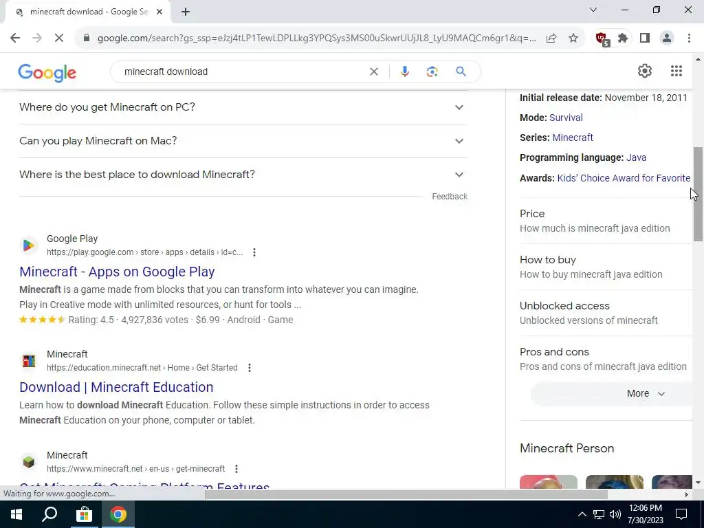Click the horizontal scrollbar at page bottom
Screen dimensions: 704x528
406,494
